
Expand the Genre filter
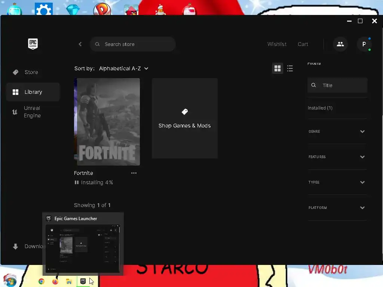(337, 132)
